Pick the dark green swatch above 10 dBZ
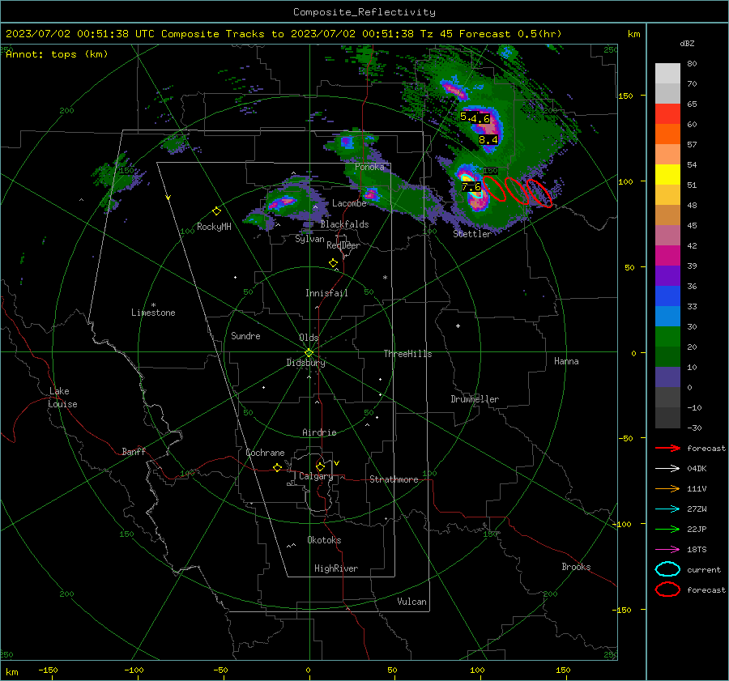729x681 pixels. point(667,356)
